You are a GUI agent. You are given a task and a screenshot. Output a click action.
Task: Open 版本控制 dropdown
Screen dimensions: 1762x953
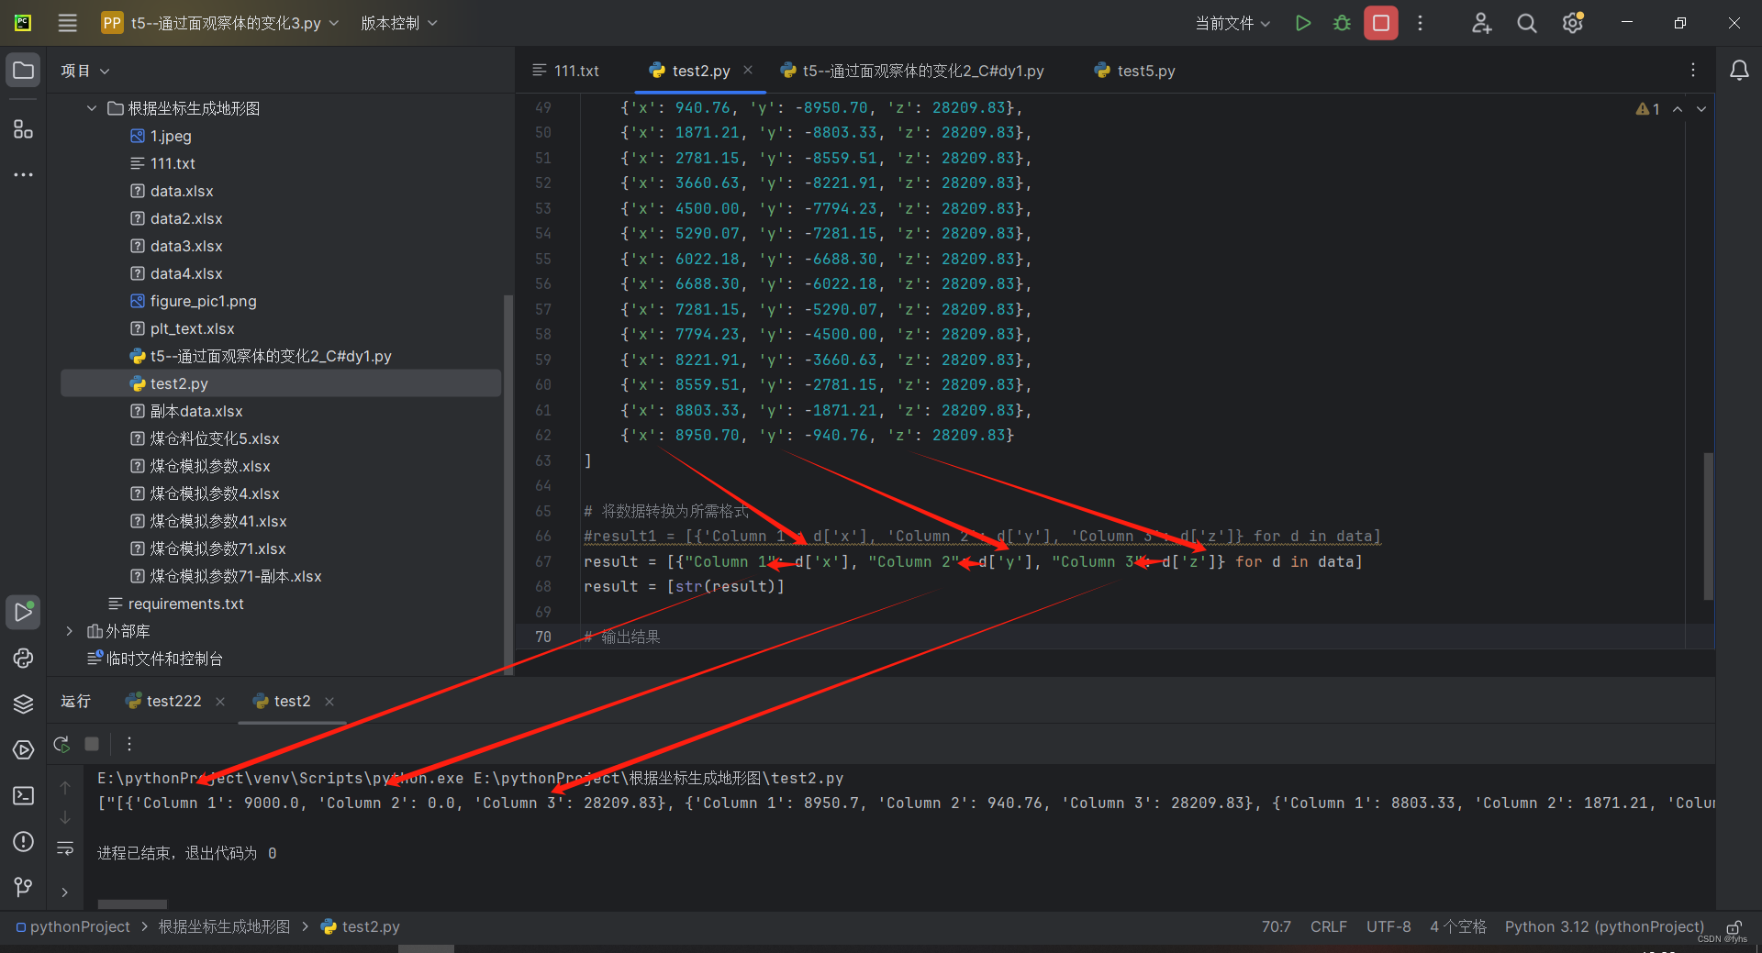pos(398,23)
